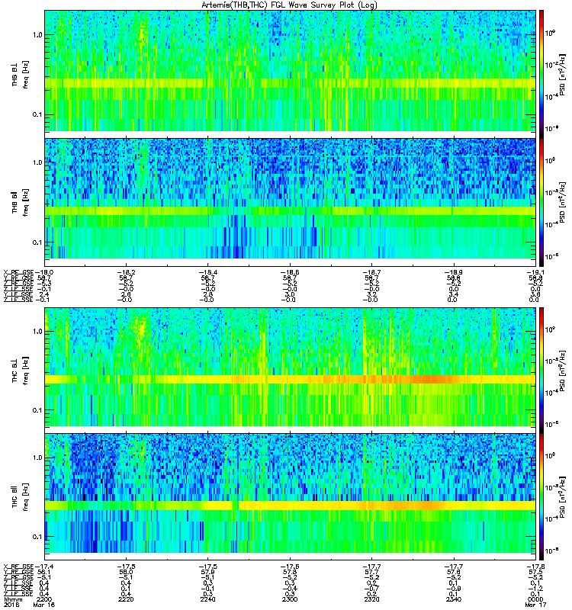Click the '2340' time tick label
Screen dimensions: 572x610
coord(454,599)
